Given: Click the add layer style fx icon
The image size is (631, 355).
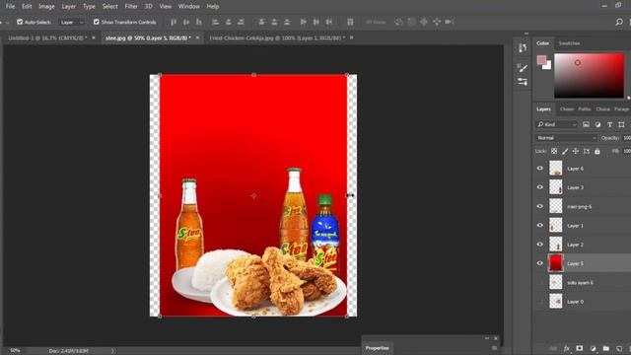Looking at the screenshot, I should point(566,348).
